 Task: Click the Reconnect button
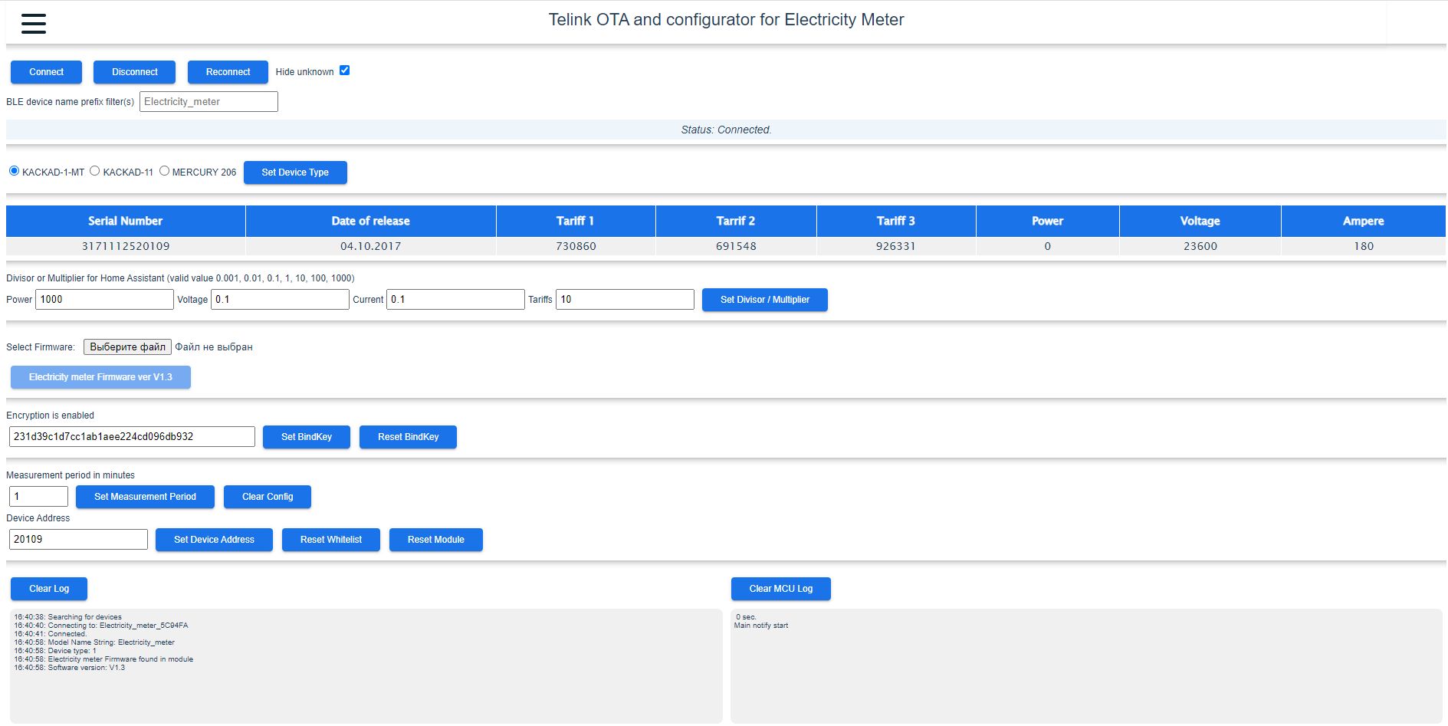228,72
